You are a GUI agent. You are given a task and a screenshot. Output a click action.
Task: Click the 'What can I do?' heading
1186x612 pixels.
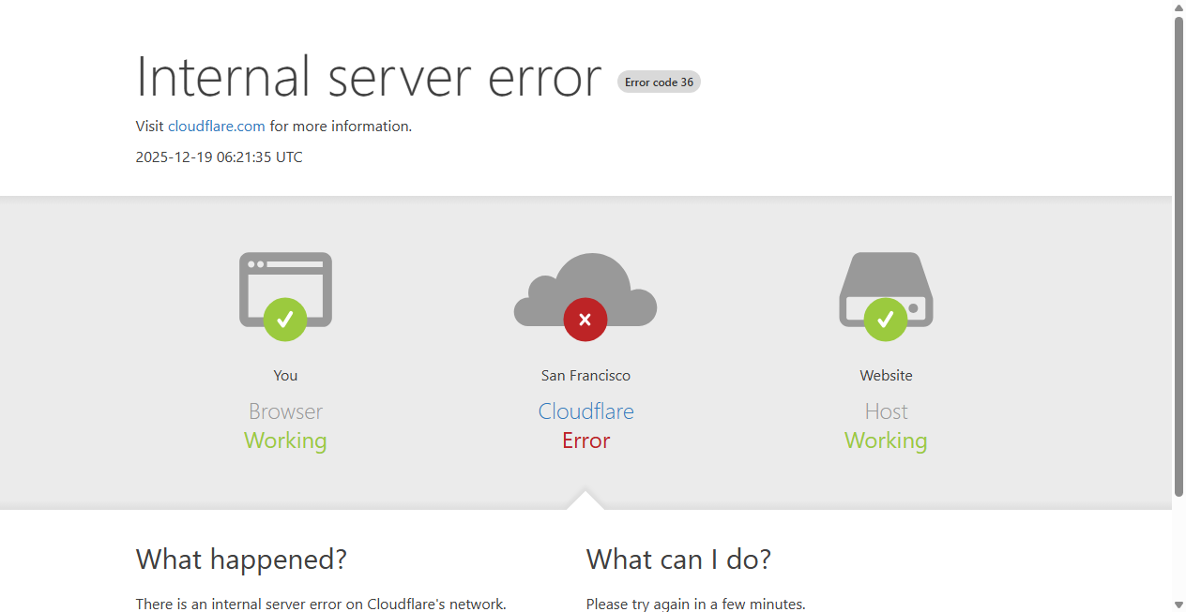click(678, 560)
